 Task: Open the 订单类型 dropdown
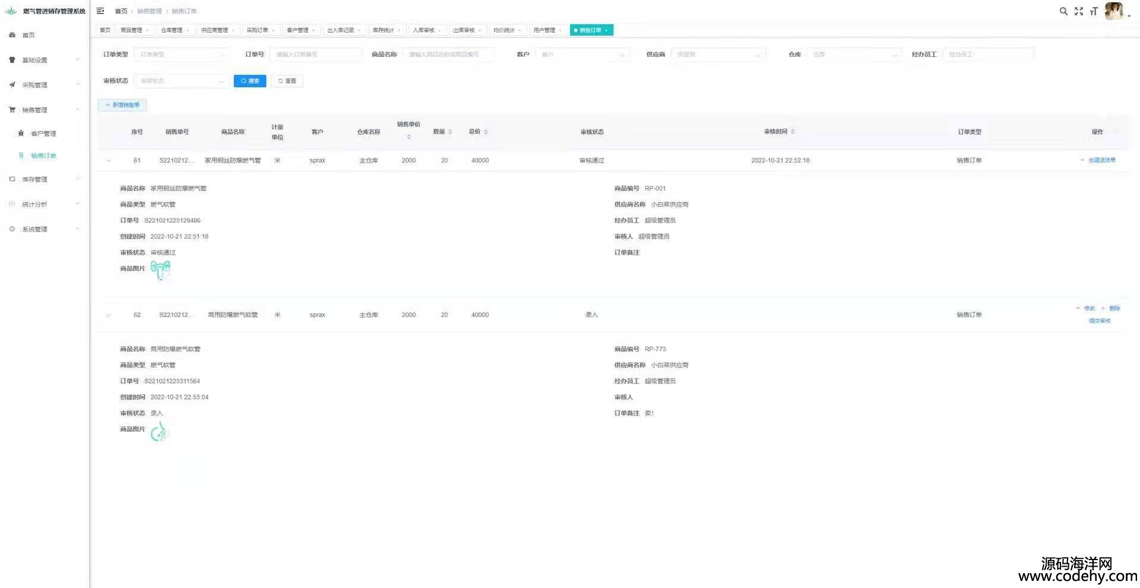(x=181, y=55)
